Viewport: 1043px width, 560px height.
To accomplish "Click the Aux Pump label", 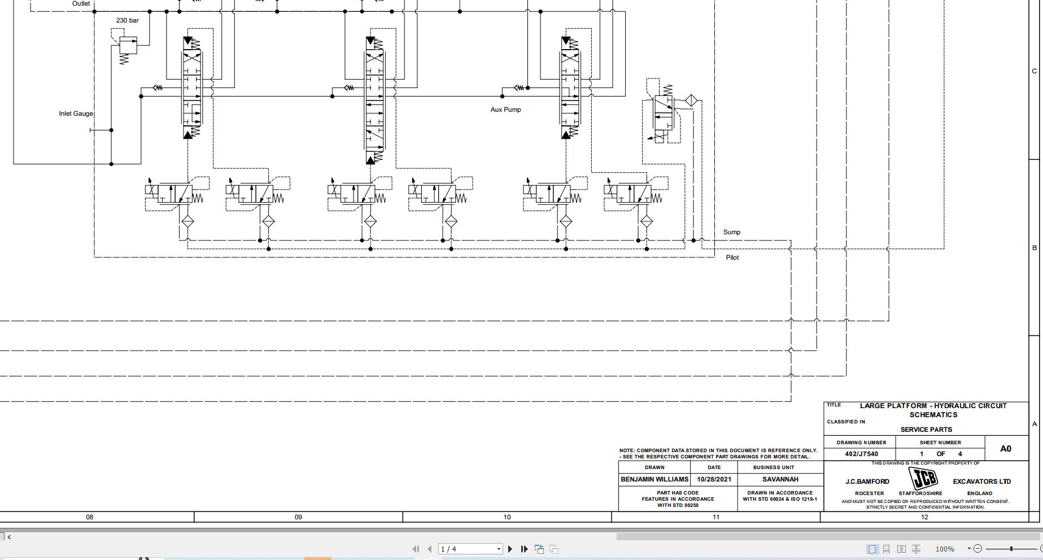I will tap(505, 110).
